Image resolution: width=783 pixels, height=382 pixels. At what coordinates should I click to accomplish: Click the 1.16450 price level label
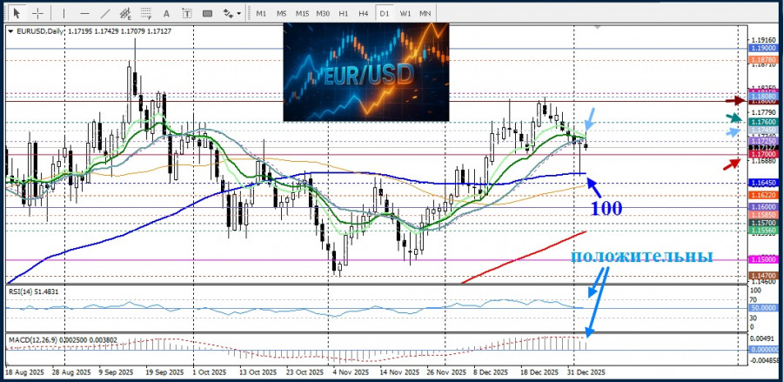[x=764, y=184]
